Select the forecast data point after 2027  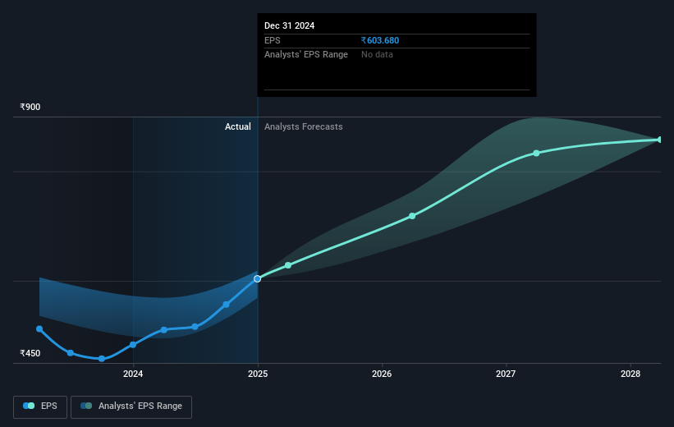(536, 153)
